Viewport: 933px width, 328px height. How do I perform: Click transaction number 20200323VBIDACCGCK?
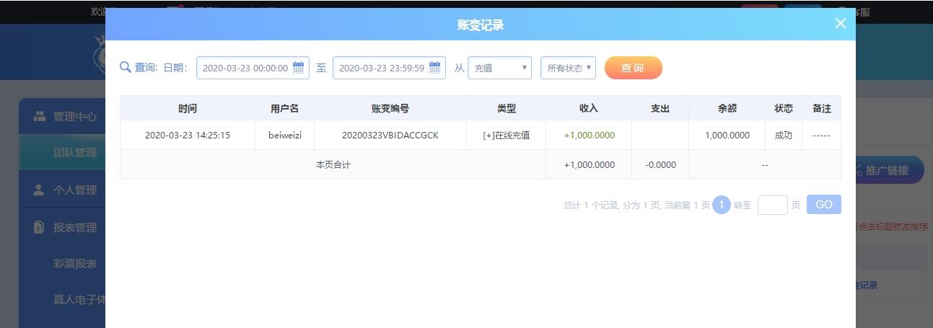tap(390, 135)
